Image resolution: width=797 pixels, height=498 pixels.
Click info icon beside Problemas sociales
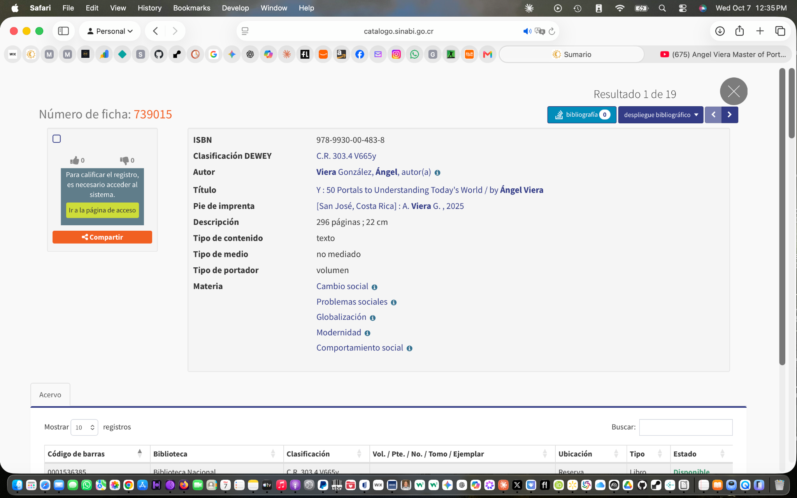(393, 303)
